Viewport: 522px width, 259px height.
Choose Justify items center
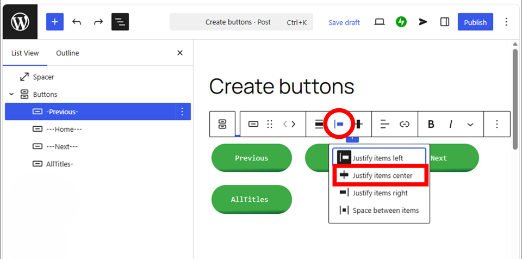coord(379,175)
